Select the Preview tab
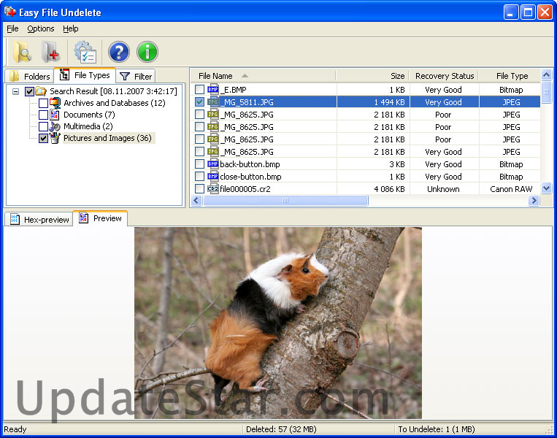The image size is (557, 438). pos(100,218)
